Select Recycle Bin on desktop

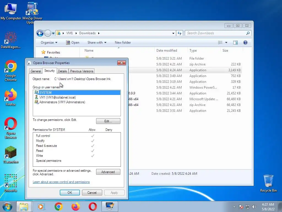[268, 183]
